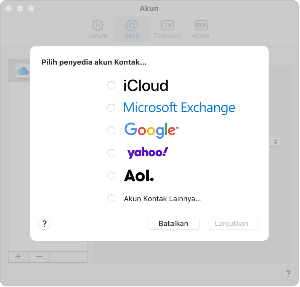Click the yahoo! logo

coord(148,153)
